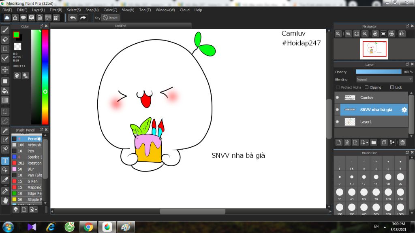Select the rectangular Select tool
The height and width of the screenshot is (233, 415).
[x=5, y=112]
